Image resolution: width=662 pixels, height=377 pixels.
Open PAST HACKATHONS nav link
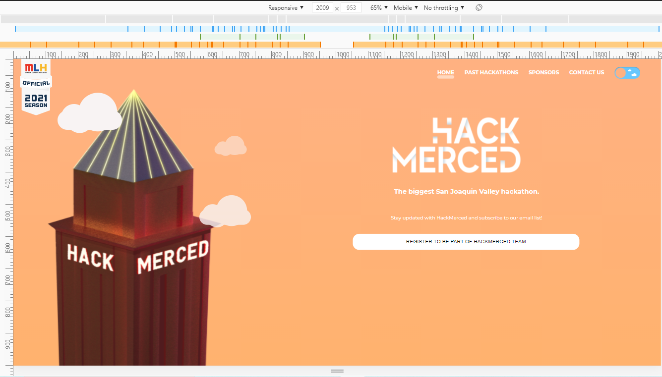(x=491, y=72)
